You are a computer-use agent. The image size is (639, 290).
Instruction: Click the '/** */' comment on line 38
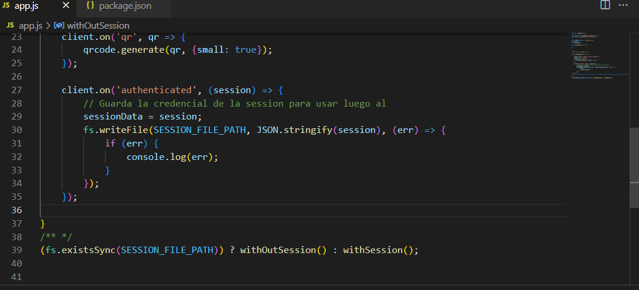56,237
